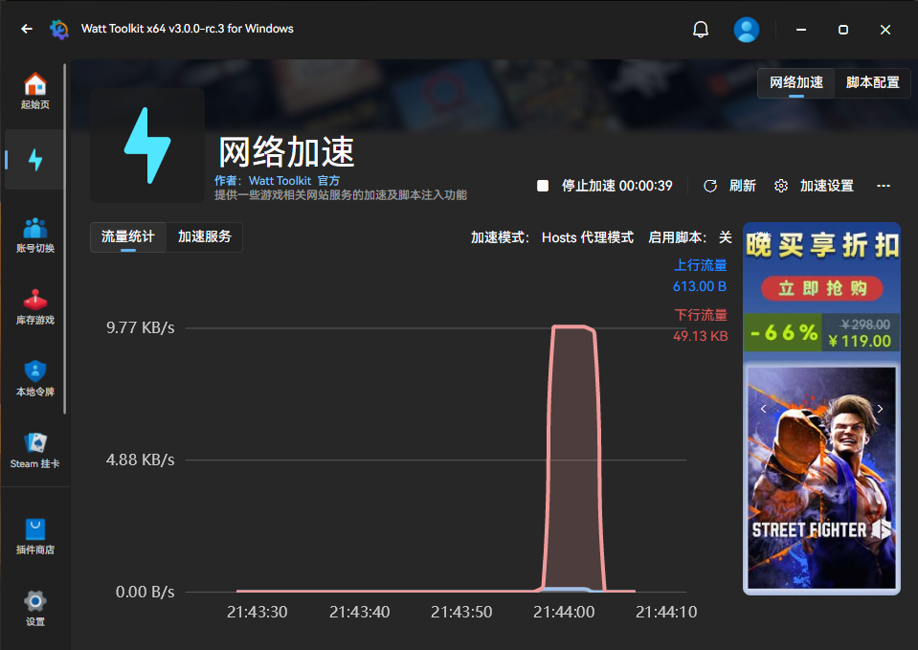This screenshot has width=918, height=650.
Task: Maximize the Watt Toolkit window
Action: tap(843, 30)
